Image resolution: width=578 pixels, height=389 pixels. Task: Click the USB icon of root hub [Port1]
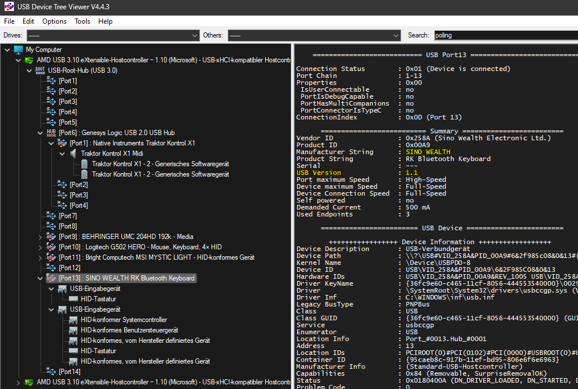[x=51, y=80]
